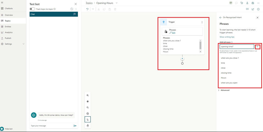
Task: Click the reset canvas view button
Action: (88, 113)
